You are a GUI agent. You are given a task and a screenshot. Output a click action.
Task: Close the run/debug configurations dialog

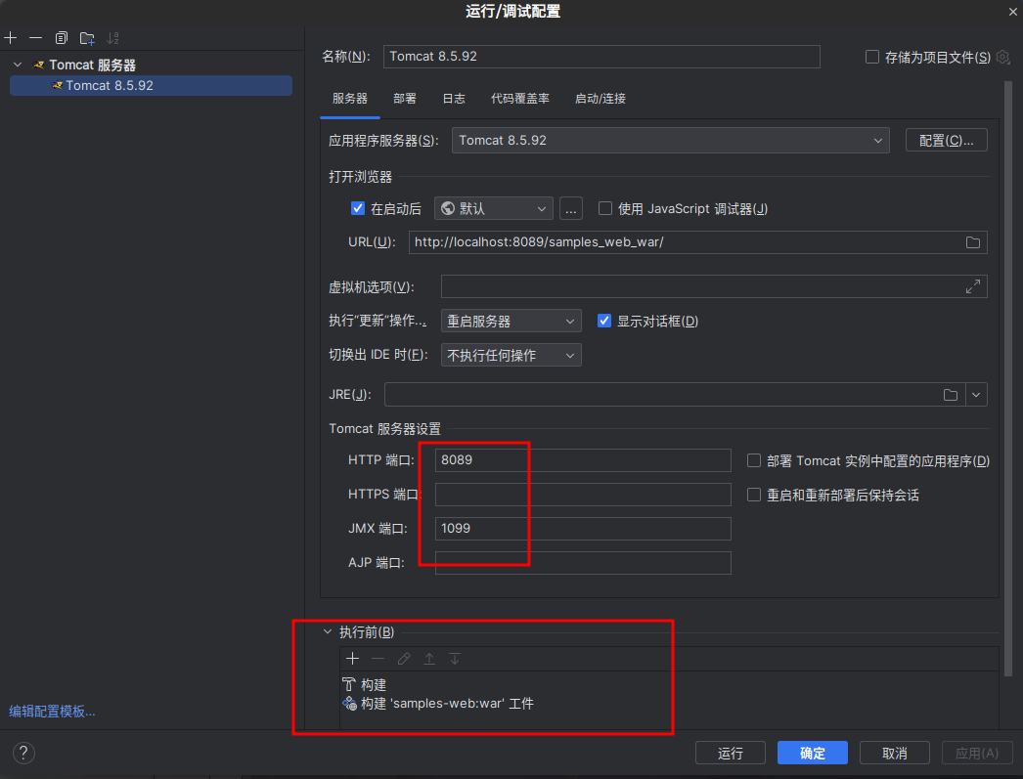(x=1012, y=12)
